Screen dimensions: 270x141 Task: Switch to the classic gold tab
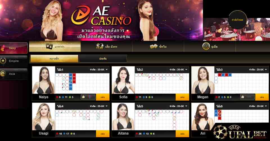tap(54, 58)
